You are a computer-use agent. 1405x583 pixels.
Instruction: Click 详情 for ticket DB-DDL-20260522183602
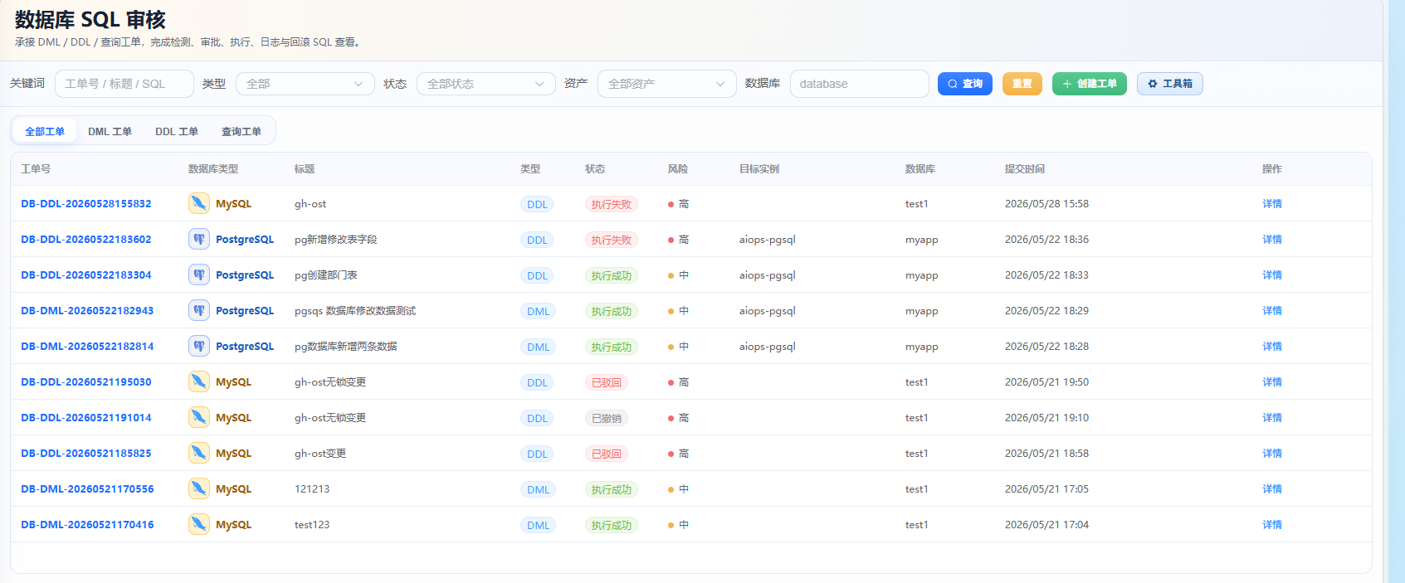pyautogui.click(x=1272, y=239)
